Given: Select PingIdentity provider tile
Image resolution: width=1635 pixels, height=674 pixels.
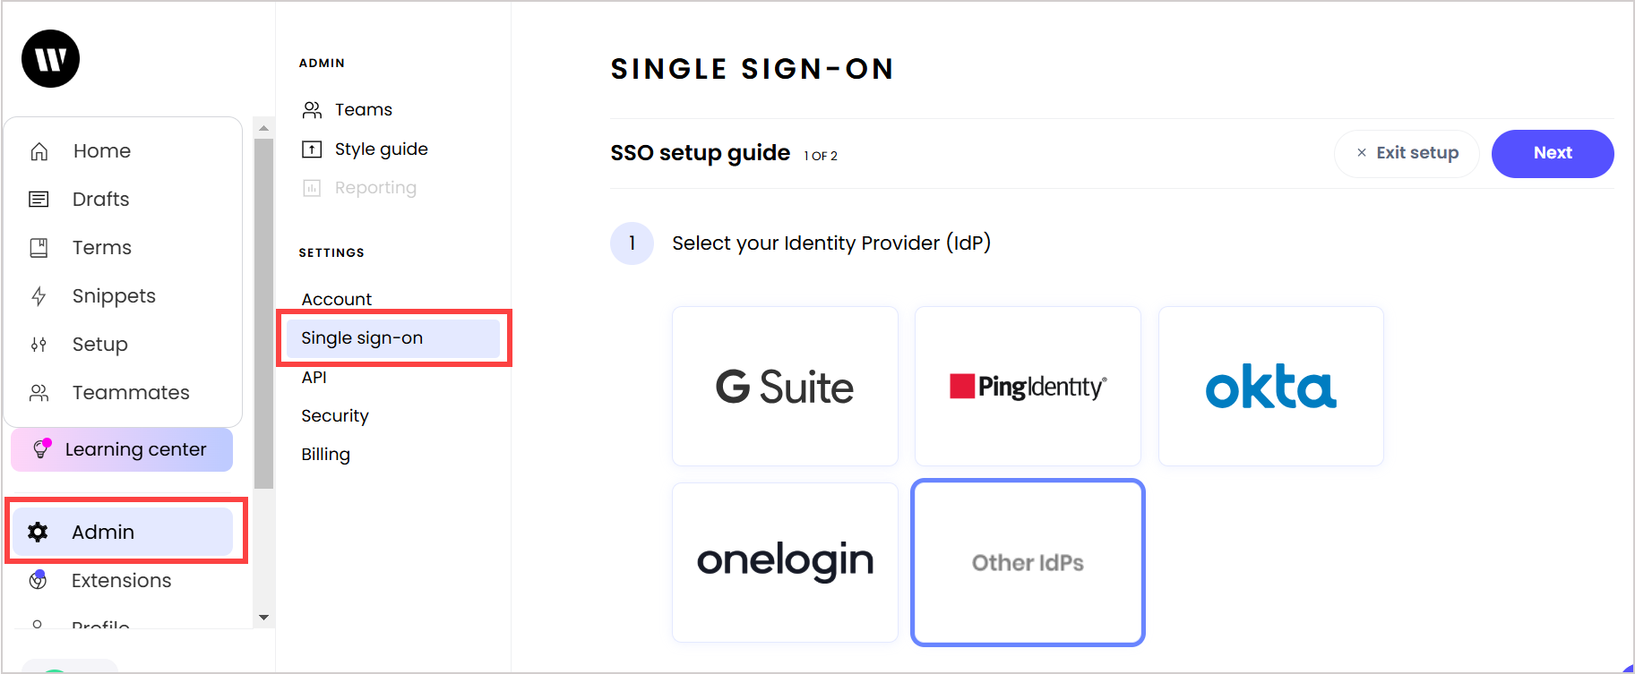Looking at the screenshot, I should (x=1028, y=387).
